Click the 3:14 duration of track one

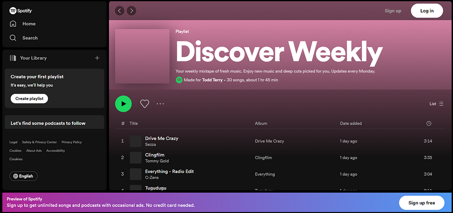pos(428,141)
